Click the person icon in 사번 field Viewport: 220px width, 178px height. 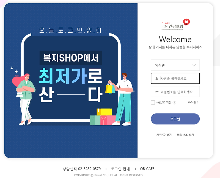156,78
